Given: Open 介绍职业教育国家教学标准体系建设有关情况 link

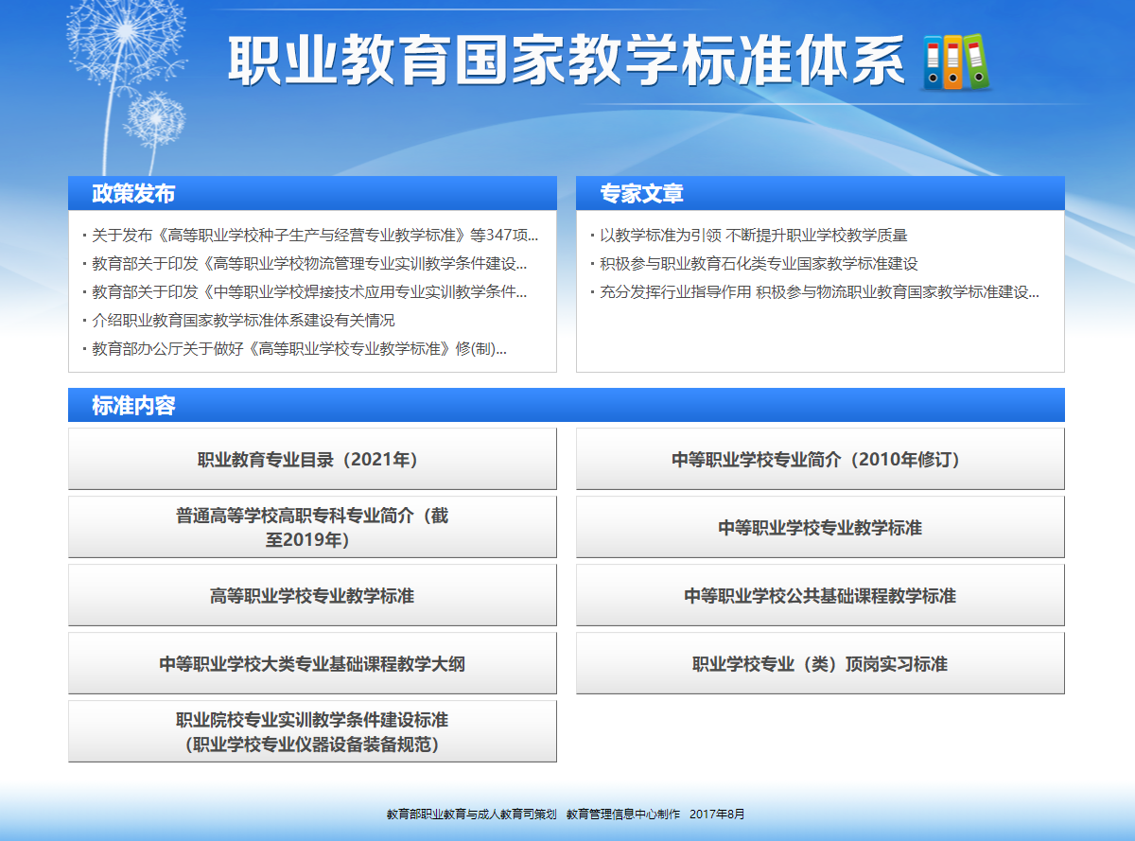Looking at the screenshot, I should 243,321.
